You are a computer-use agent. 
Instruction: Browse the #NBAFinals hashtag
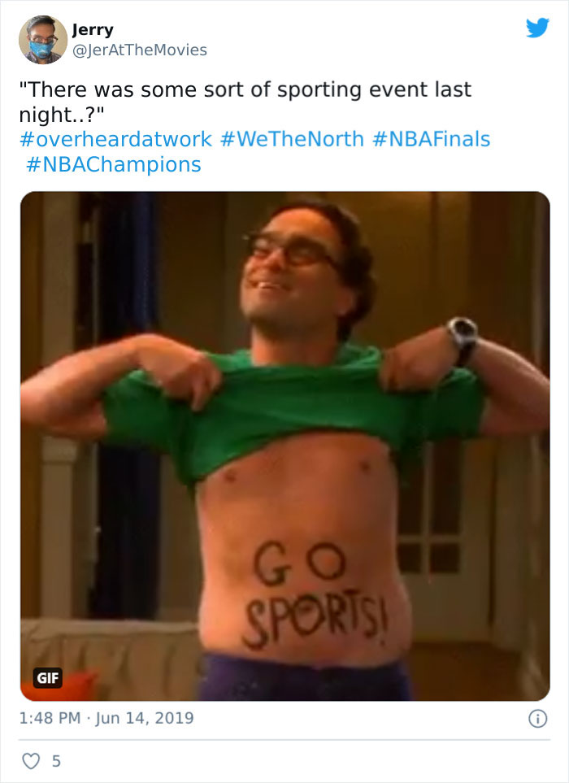[x=432, y=139]
